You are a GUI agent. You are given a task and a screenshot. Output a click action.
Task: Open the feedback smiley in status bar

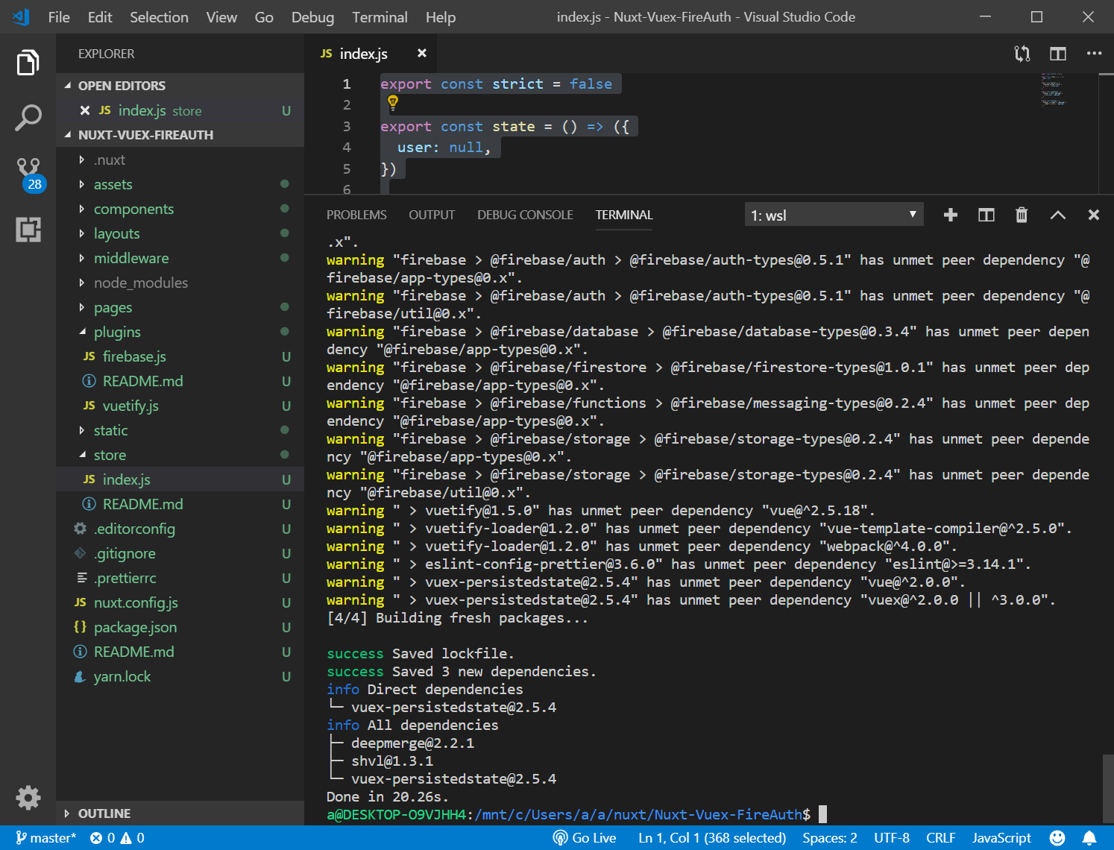click(x=1057, y=838)
